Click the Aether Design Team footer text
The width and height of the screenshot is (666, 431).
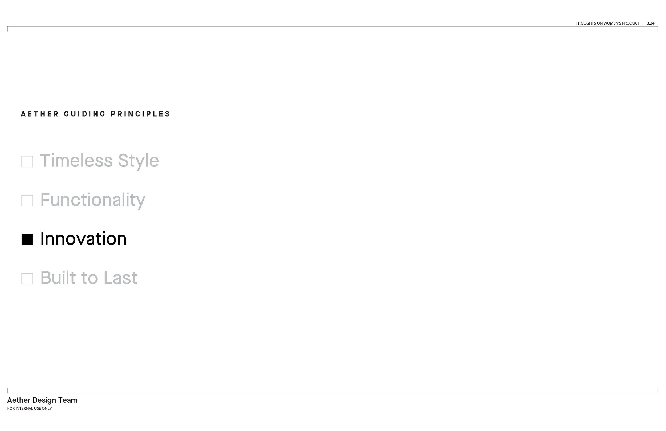42,400
